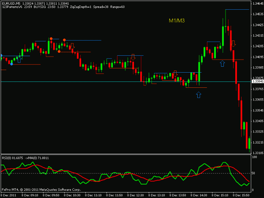Select the blue buy arrow above the 15:10 label

tap(223, 63)
